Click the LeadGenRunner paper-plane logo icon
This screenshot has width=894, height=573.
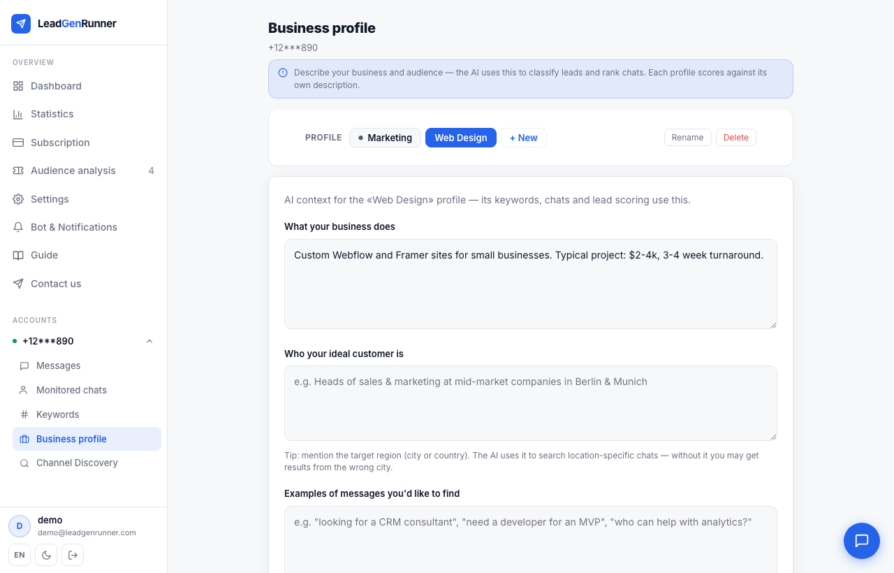click(21, 24)
